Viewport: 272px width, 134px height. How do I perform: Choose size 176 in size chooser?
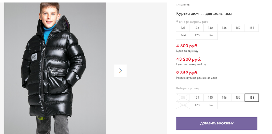210,105
